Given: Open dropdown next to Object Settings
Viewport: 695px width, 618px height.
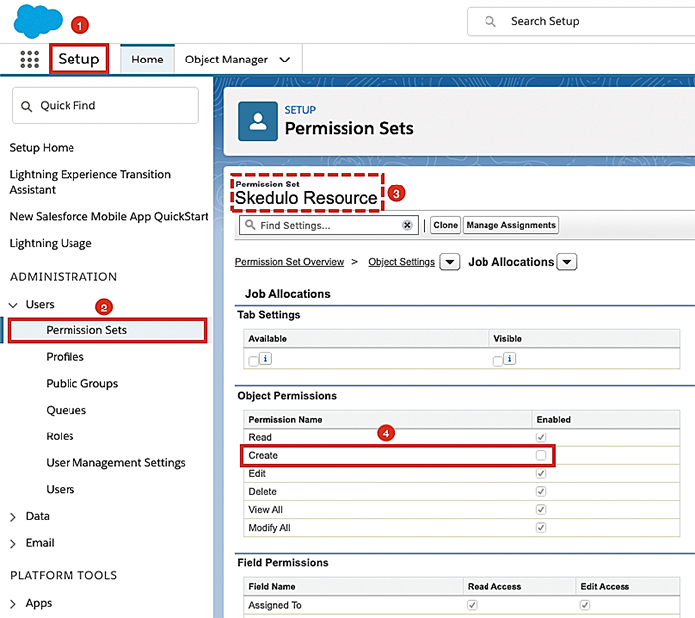Looking at the screenshot, I should tap(450, 262).
